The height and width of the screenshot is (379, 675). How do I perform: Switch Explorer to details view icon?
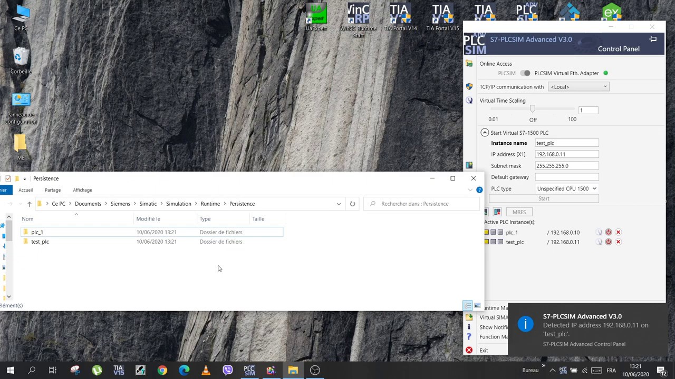468,305
